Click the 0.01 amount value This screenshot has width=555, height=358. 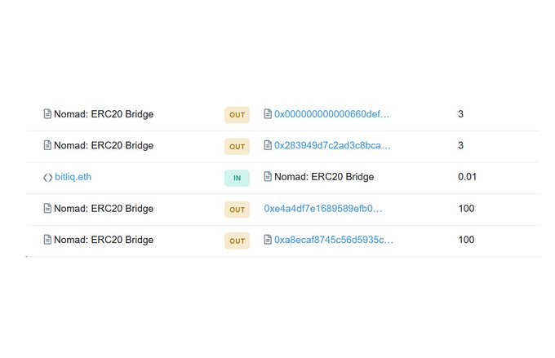click(467, 177)
